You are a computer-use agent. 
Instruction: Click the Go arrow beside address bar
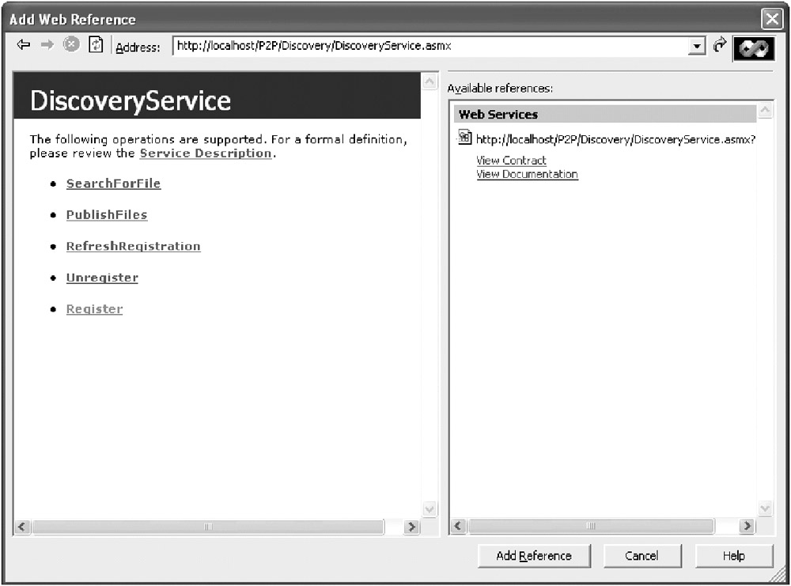coord(719,46)
